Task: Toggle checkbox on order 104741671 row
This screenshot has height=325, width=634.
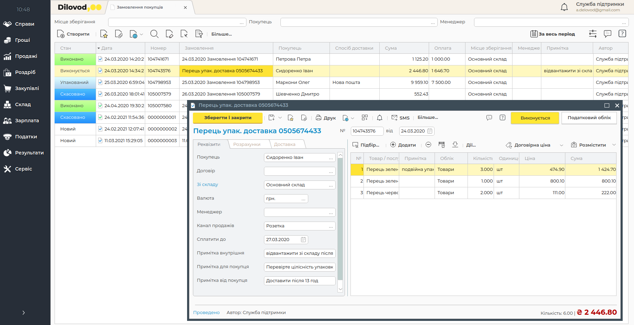Action: [100, 59]
